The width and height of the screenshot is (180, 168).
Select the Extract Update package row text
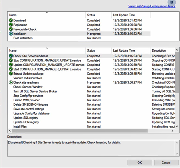pos(28,74)
